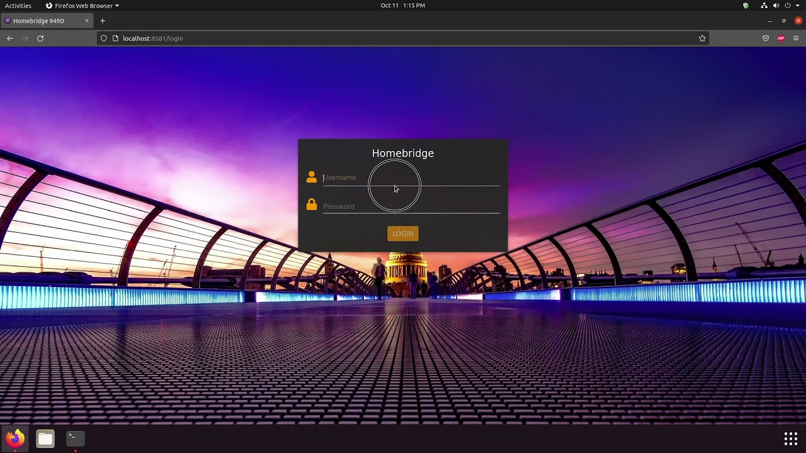This screenshot has width=806, height=453.
Task: Close the Homebridge 949D tab
Action: (x=87, y=21)
